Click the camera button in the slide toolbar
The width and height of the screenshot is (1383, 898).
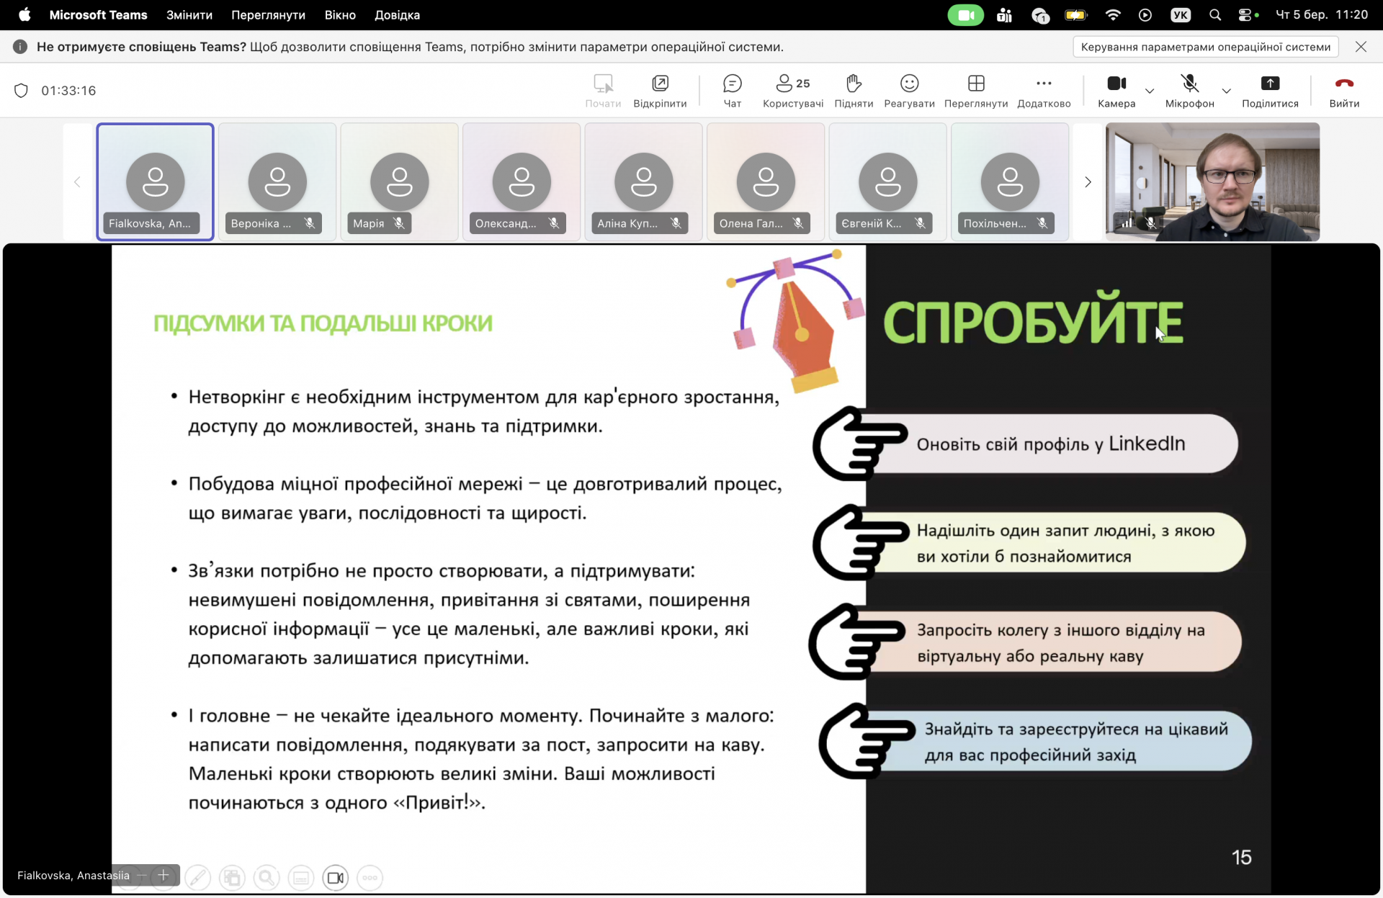point(335,877)
